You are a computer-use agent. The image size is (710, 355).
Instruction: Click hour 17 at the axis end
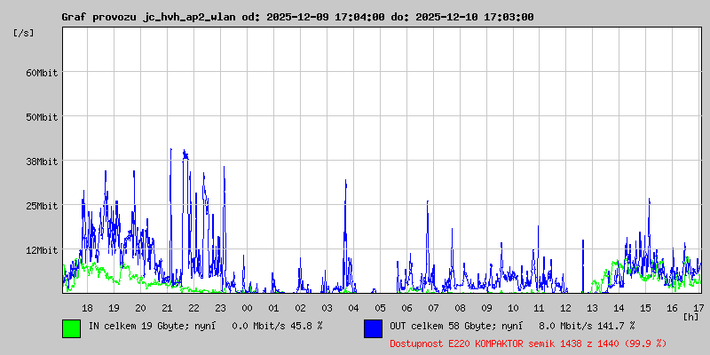pyautogui.click(x=698, y=308)
